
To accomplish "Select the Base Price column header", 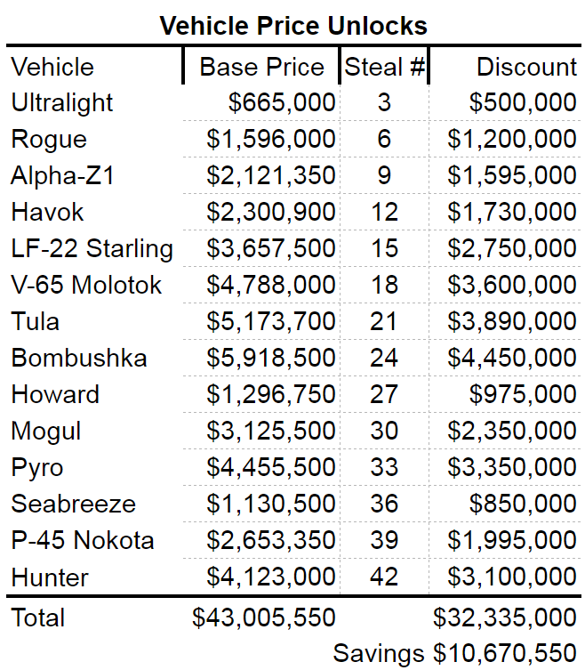I will point(261,67).
